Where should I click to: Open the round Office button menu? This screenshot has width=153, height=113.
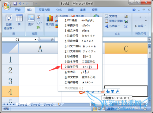(x=7, y=6)
